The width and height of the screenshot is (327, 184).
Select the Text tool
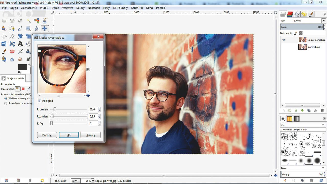[20, 44]
